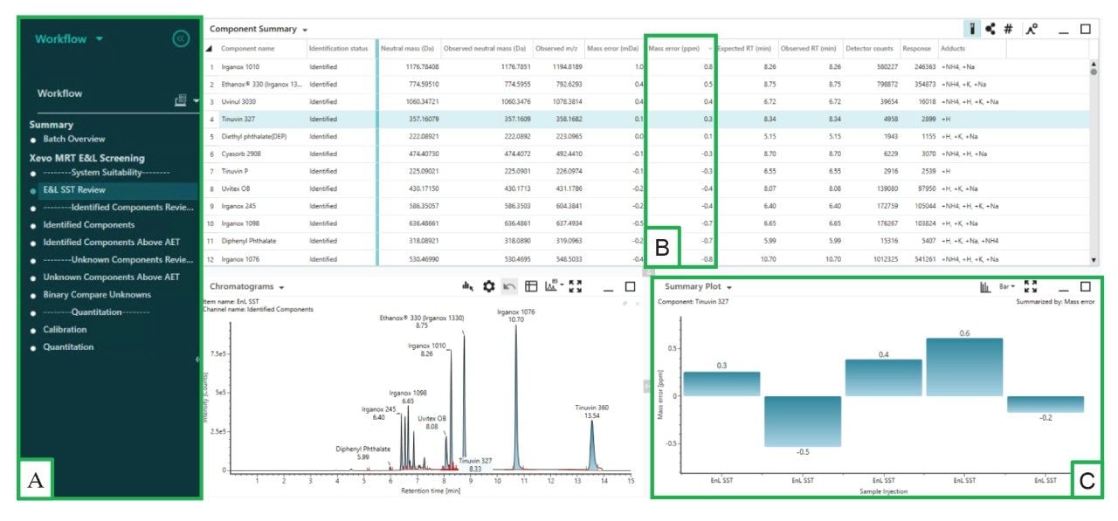
Task: Click the bar chart icon in Summary Plot
Action: tap(985, 286)
